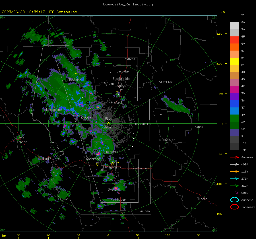This screenshot has height=239, width=256.
Task: Click the Innisfail city label
Action: (115, 103)
